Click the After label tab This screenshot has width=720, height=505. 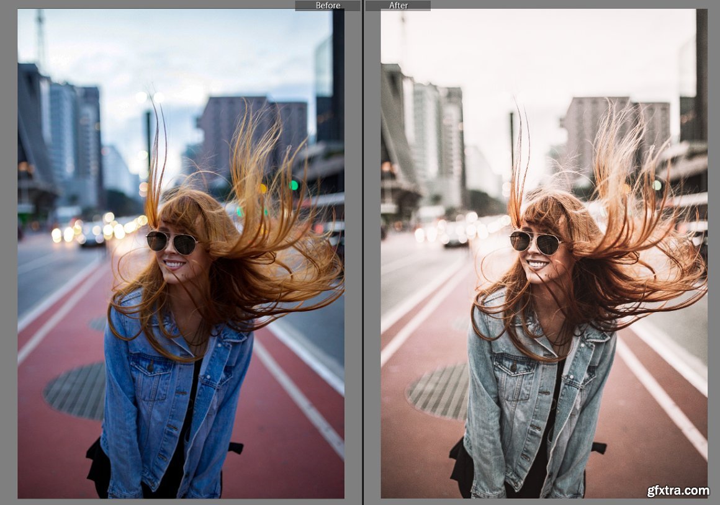click(398, 6)
